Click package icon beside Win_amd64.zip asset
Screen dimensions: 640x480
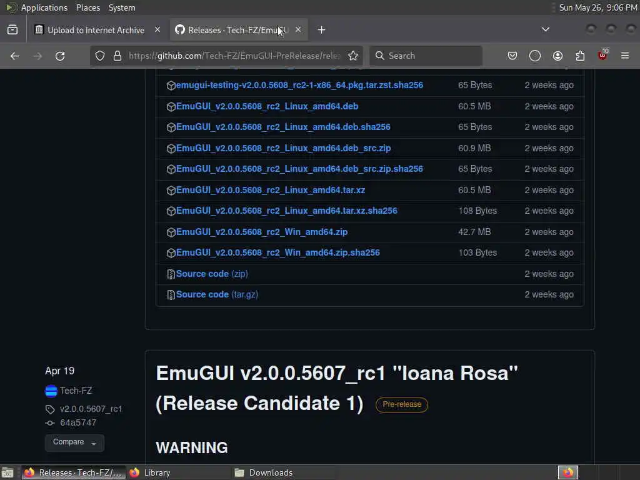(171, 232)
